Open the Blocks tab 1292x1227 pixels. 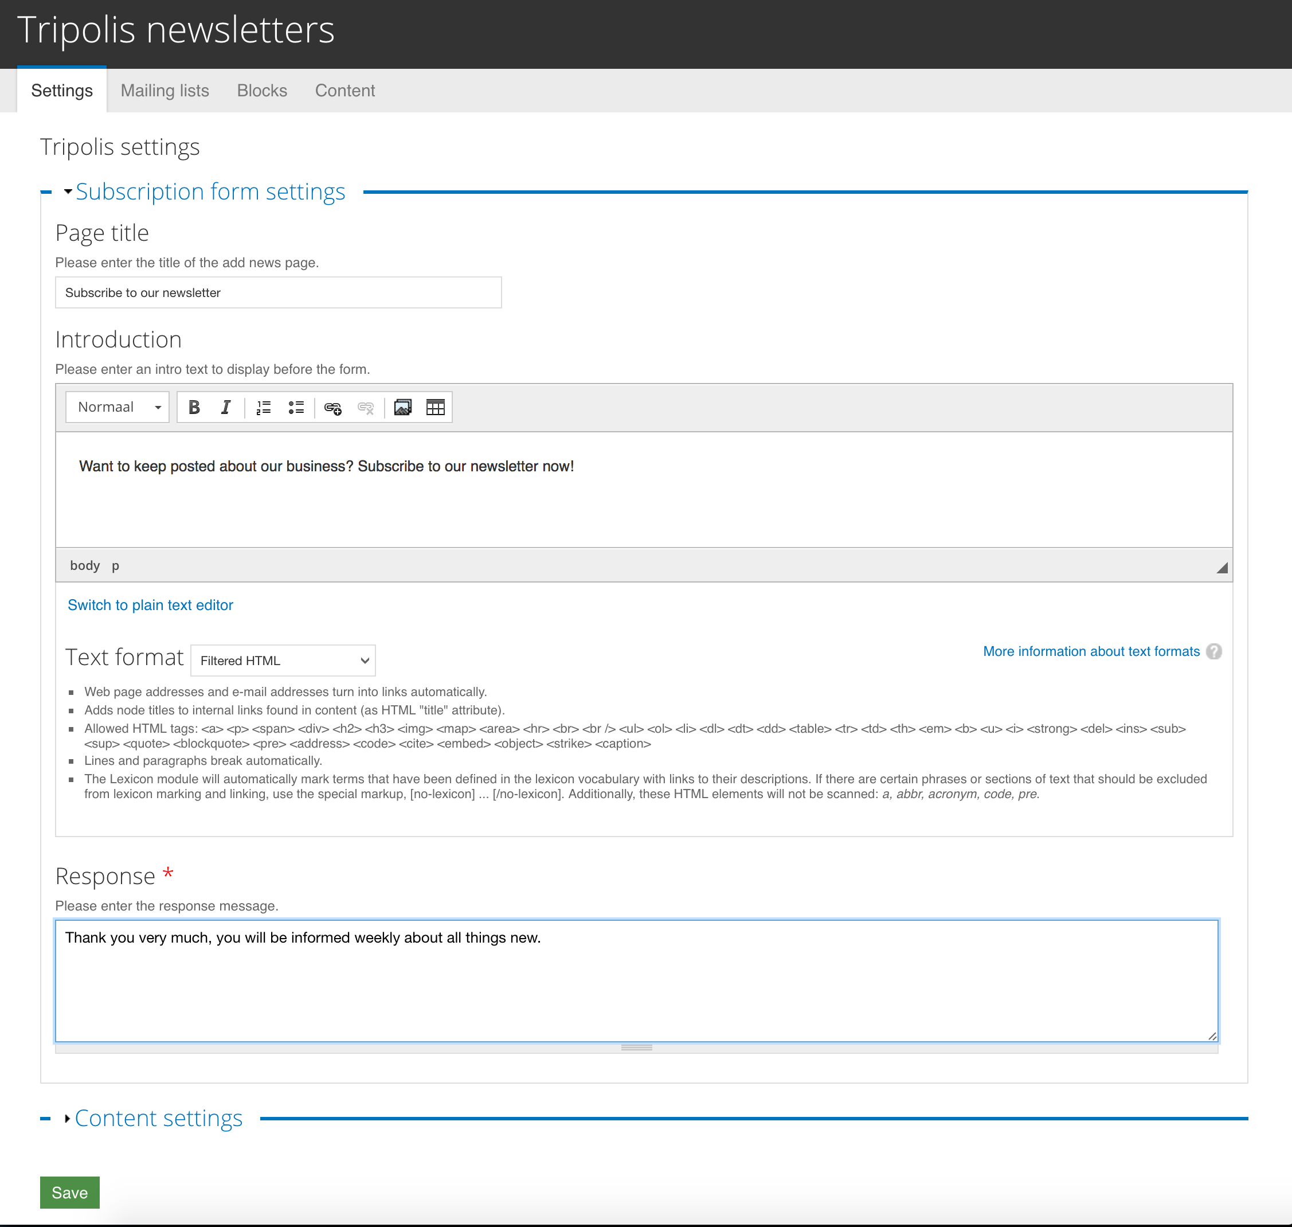point(261,90)
